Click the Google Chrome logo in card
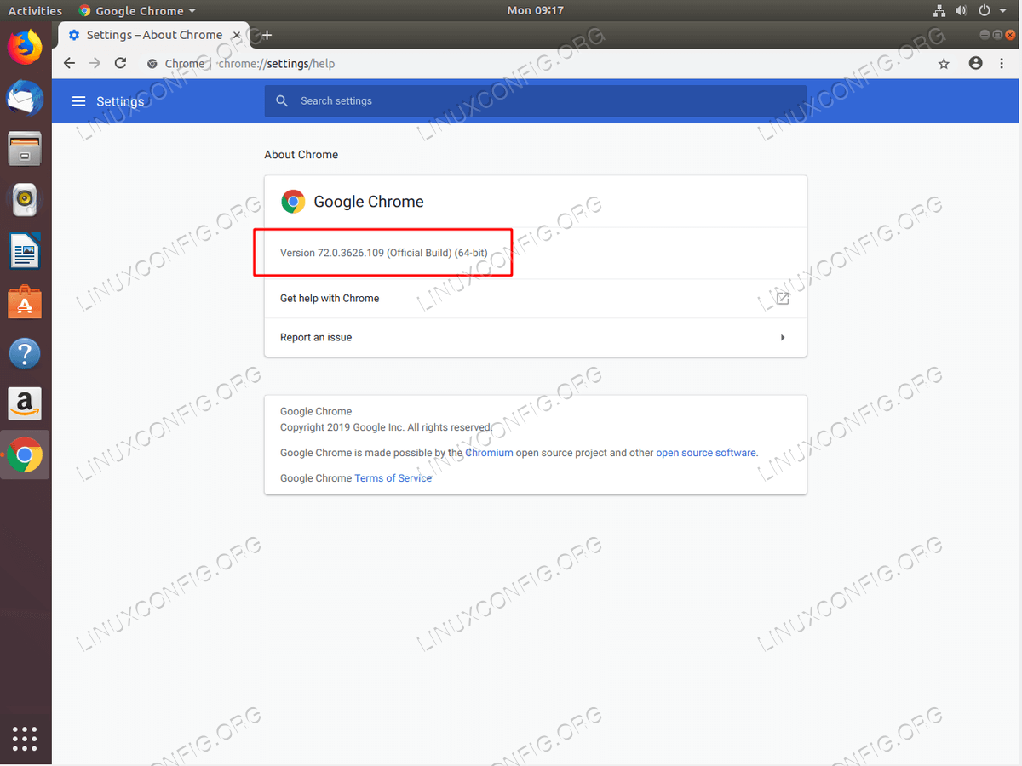Viewport: 1022px width, 766px height. [293, 202]
